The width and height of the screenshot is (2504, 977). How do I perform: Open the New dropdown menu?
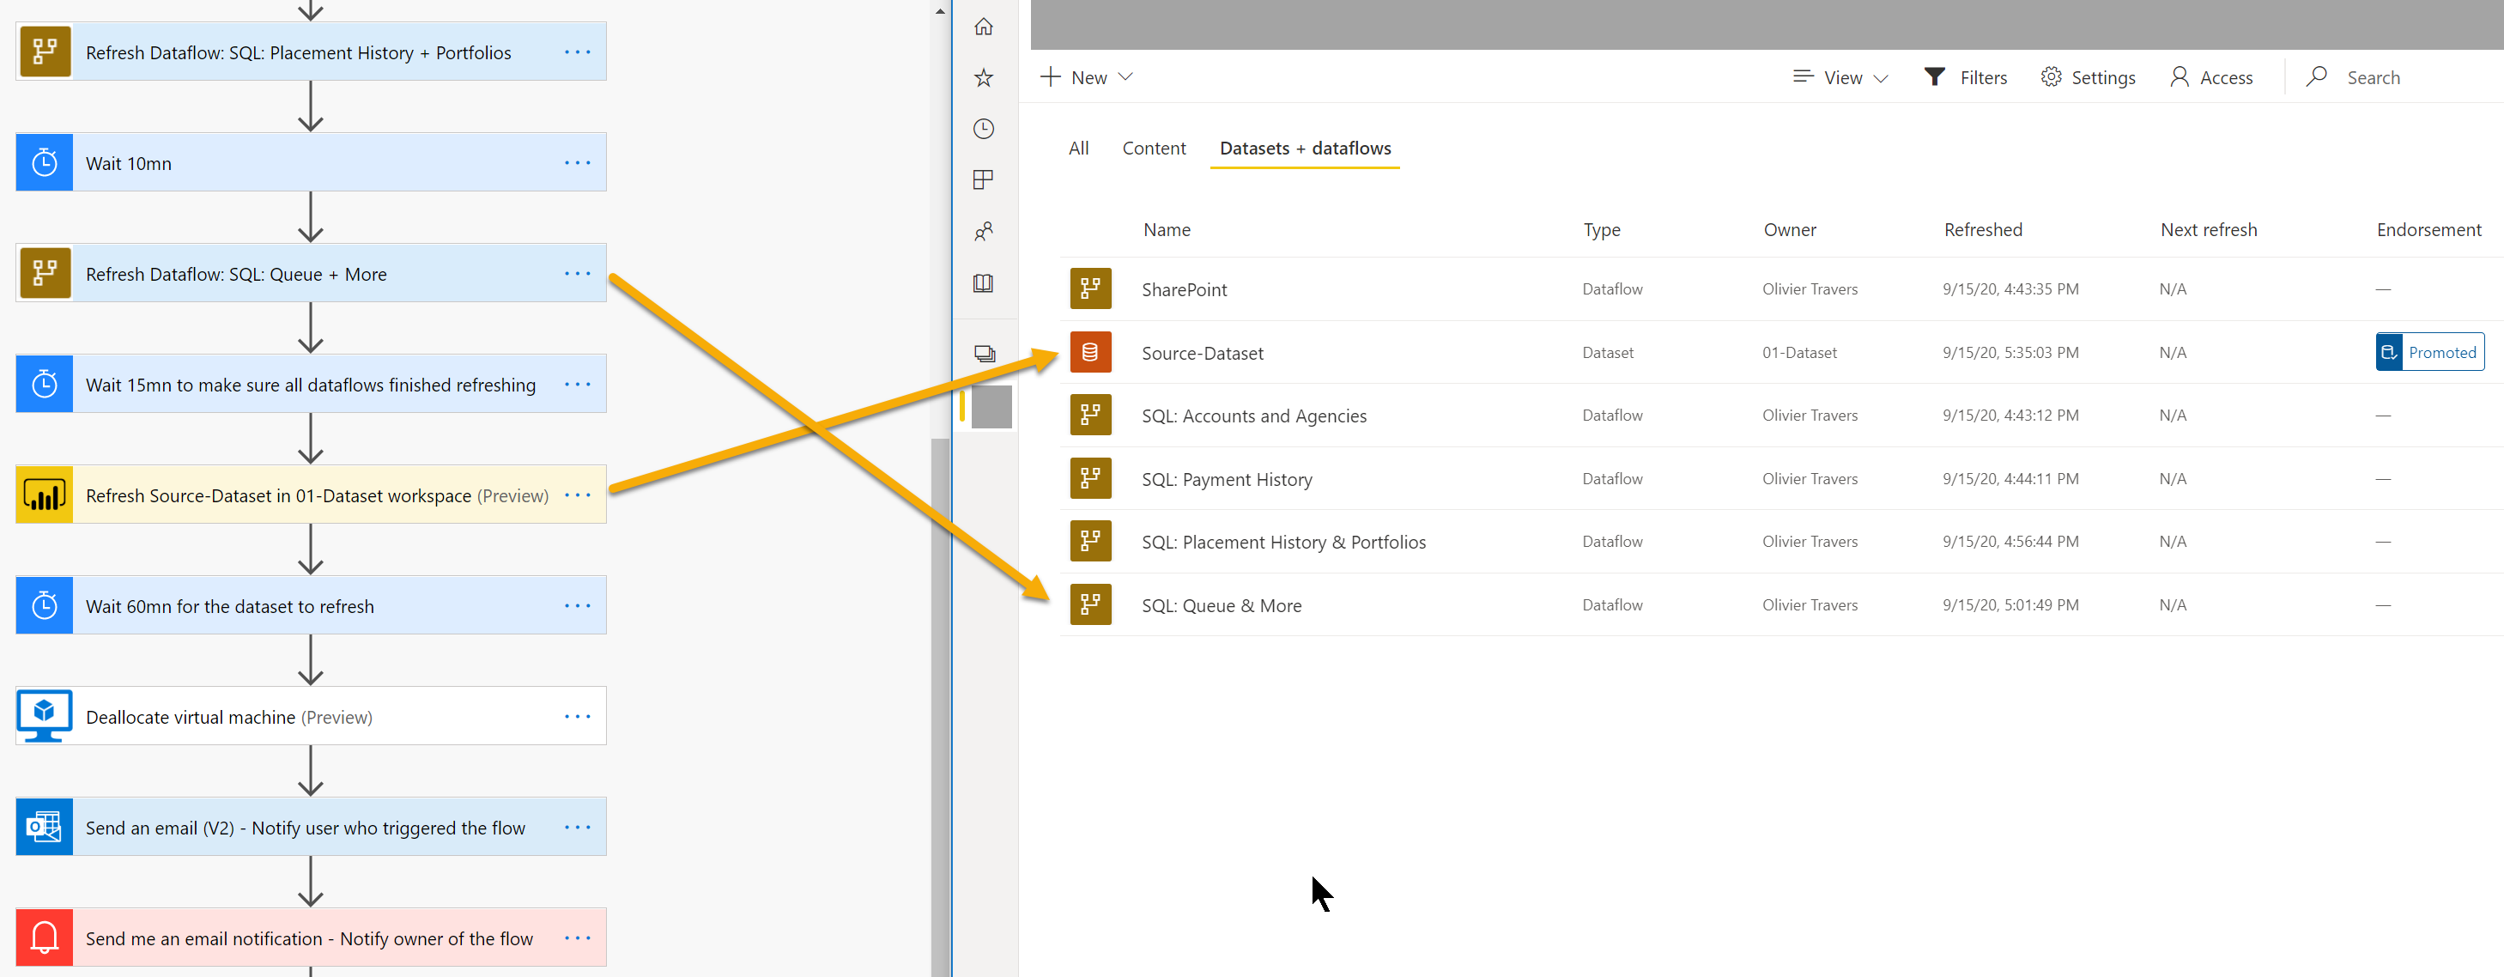point(1087,76)
